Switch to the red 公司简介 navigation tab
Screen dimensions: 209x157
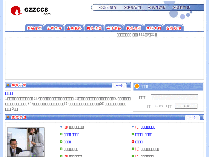(55, 28)
